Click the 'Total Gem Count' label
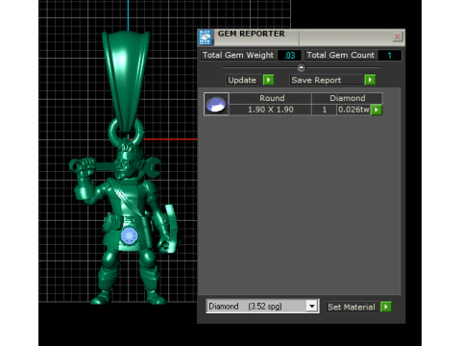461x346 pixels. (341, 55)
